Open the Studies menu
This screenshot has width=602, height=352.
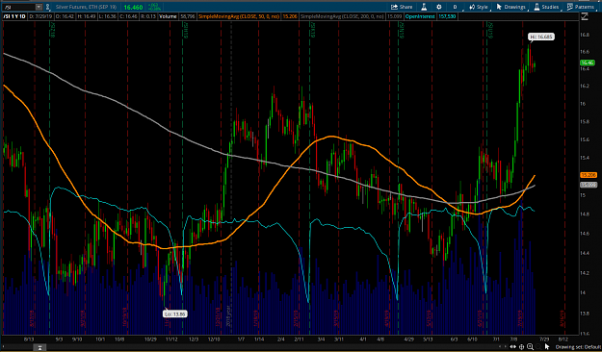pyautogui.click(x=546, y=7)
